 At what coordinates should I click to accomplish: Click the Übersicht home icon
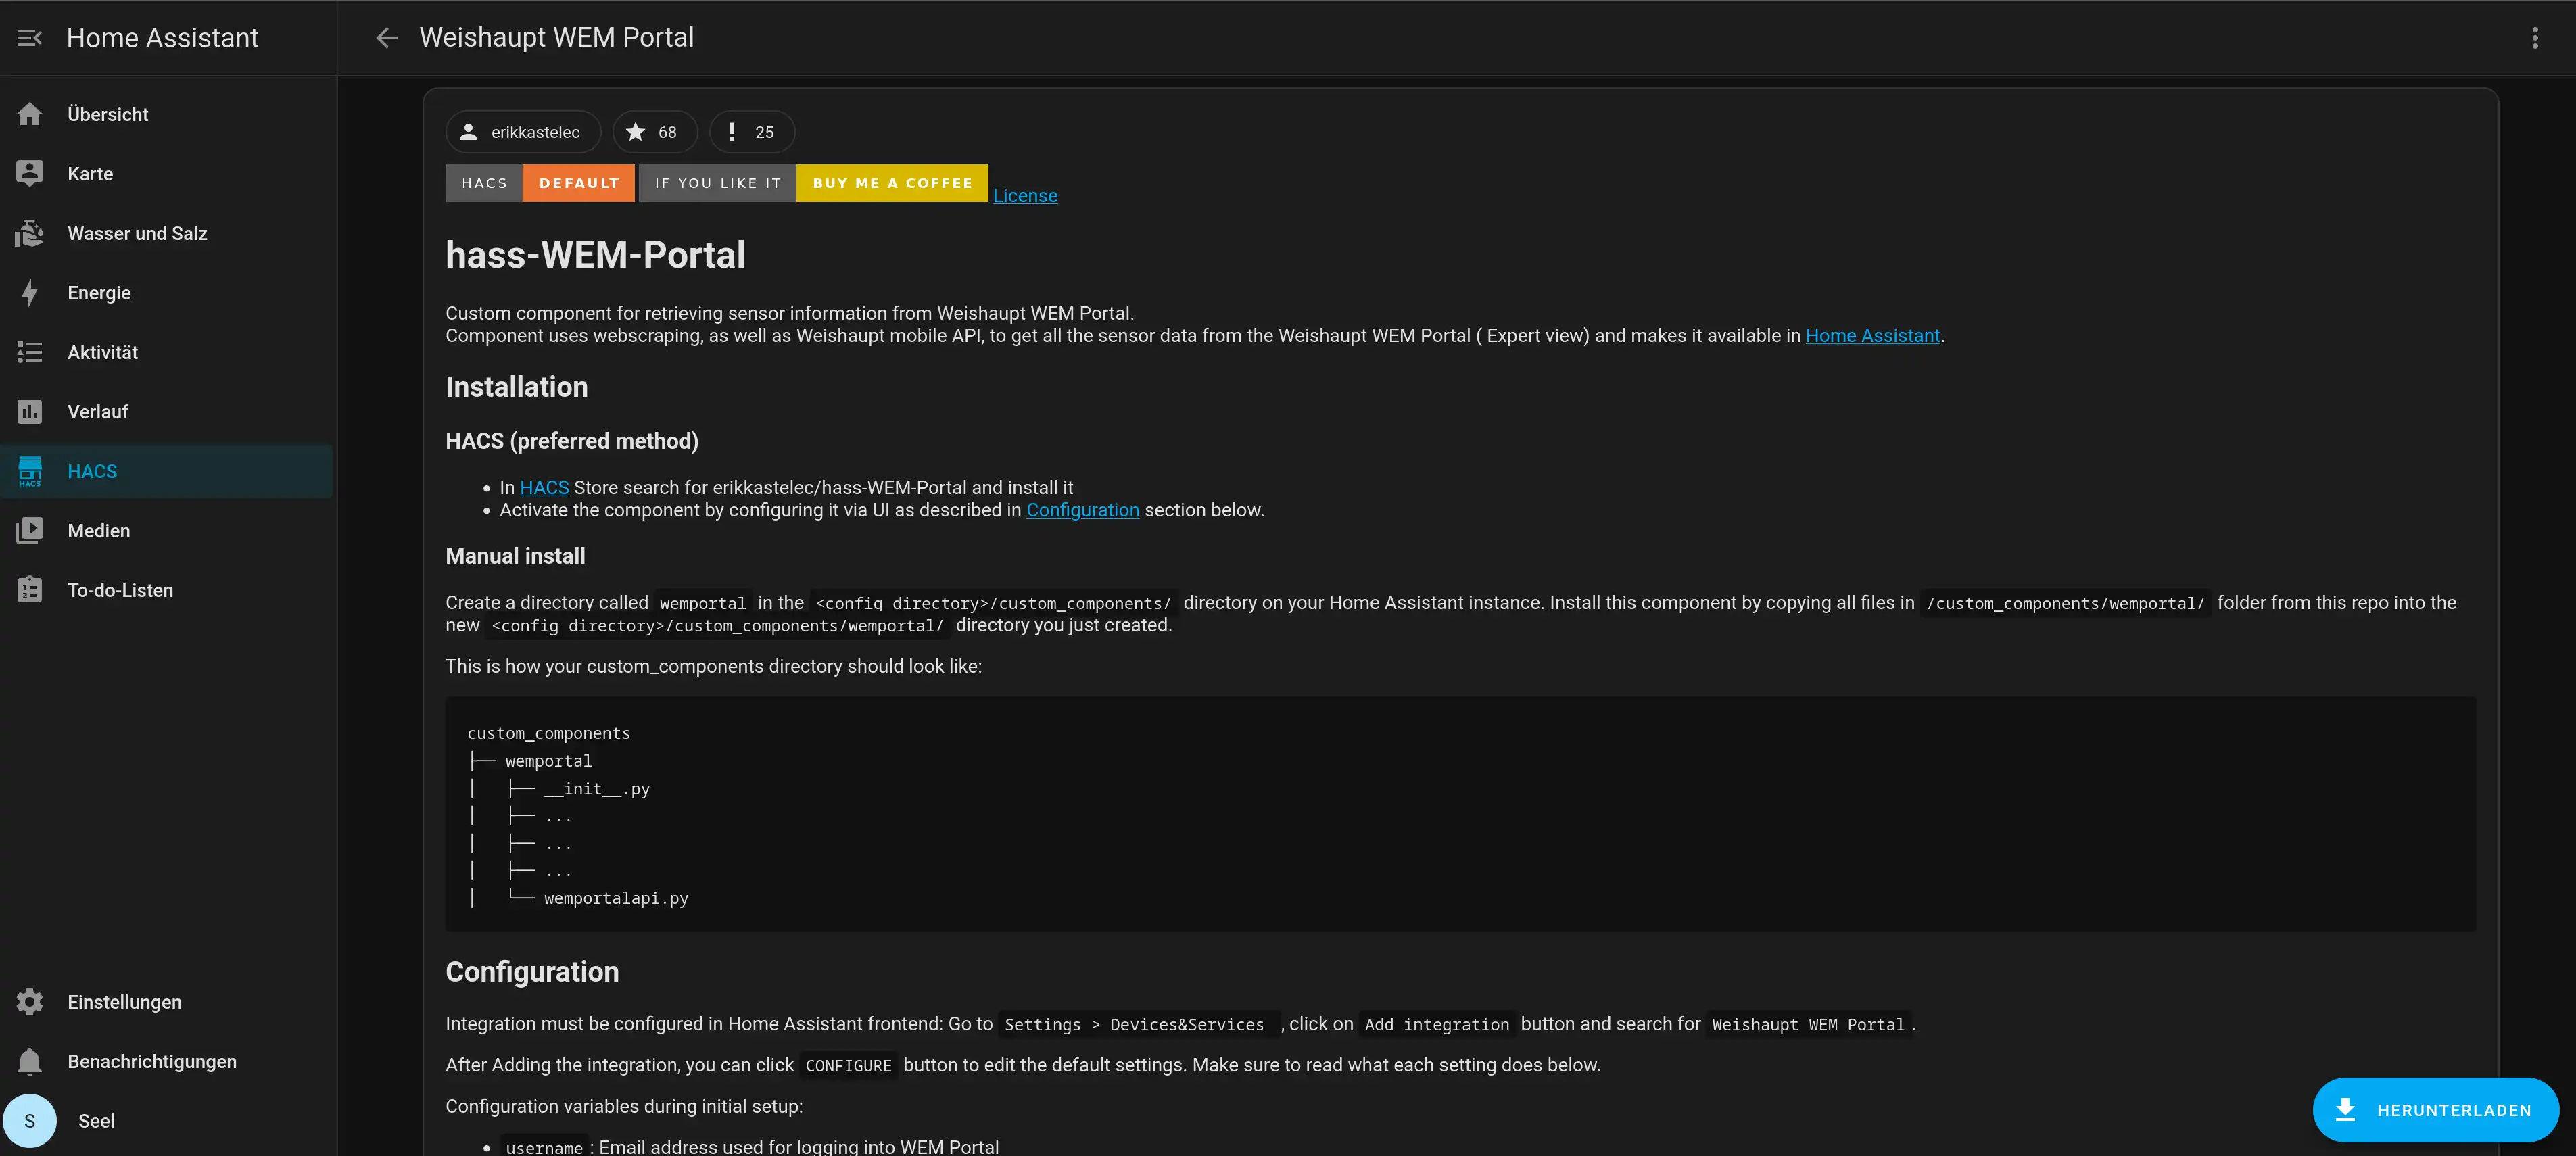click(x=30, y=114)
